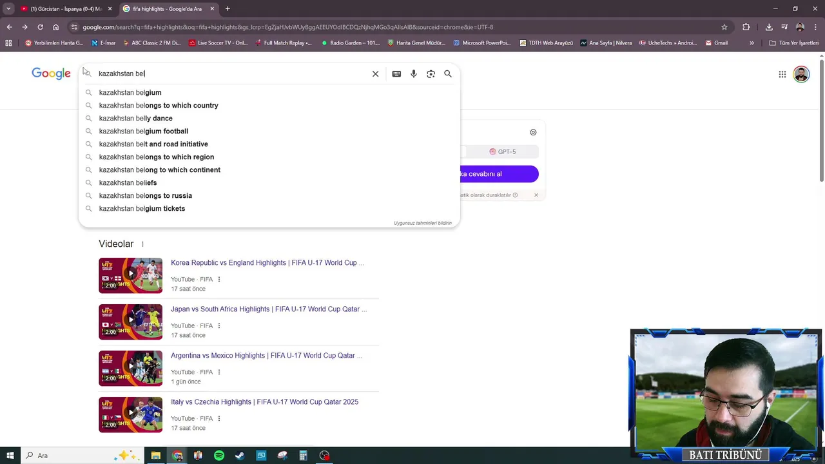This screenshot has width=825, height=464.
Task: Open Gmail bookmark
Action: 716,43
